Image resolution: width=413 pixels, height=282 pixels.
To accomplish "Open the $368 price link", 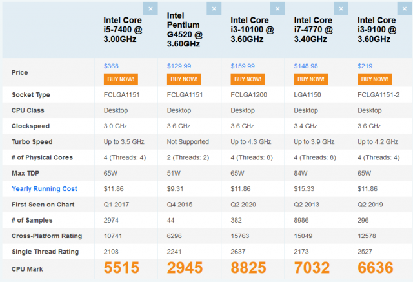I will coord(112,66).
